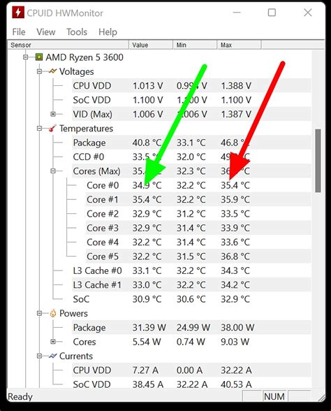Image resolution: width=331 pixels, height=411 pixels.
Task: Click the Powers flame icon
Action: 53,313
